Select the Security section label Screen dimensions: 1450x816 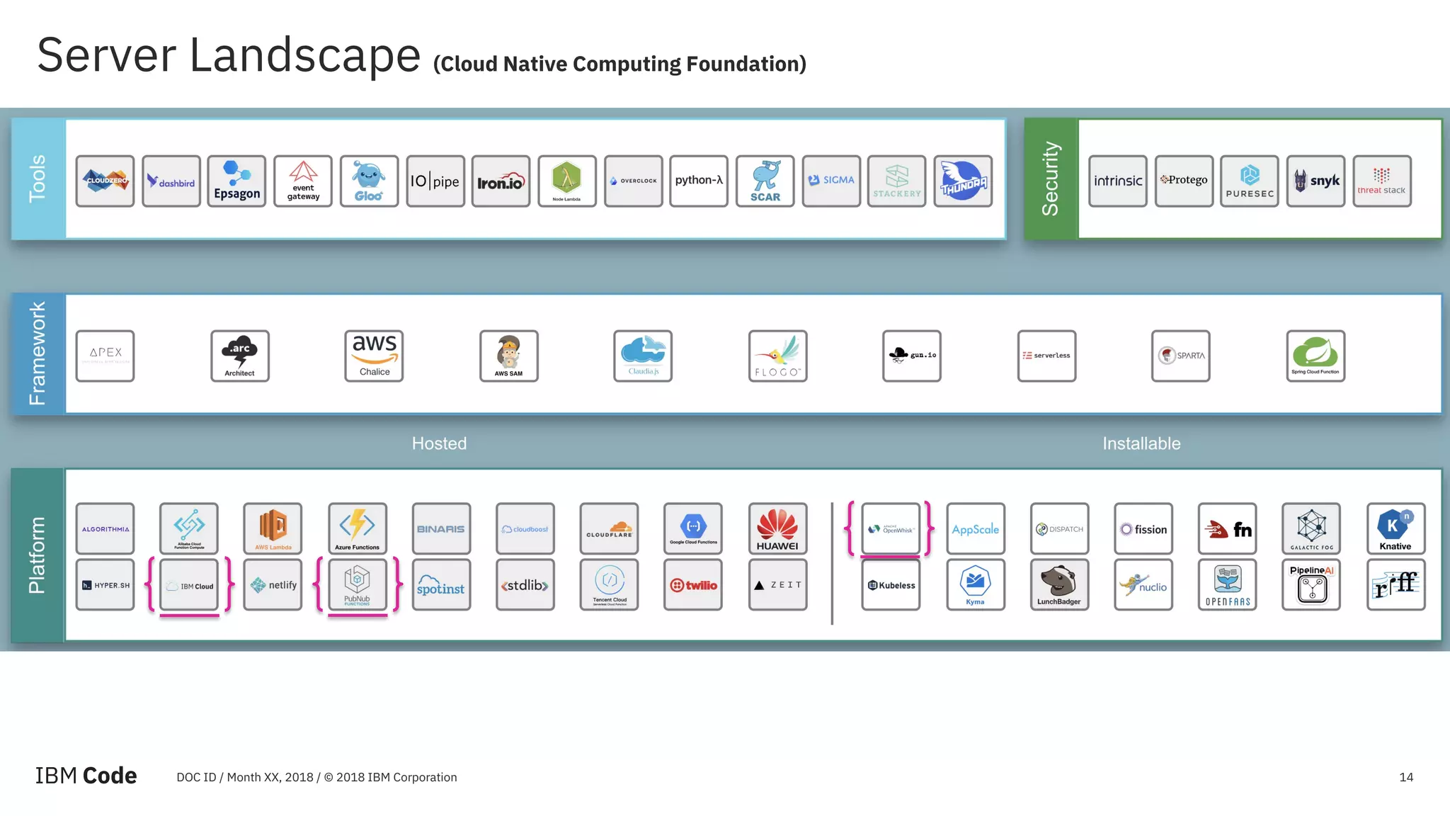1051,178
